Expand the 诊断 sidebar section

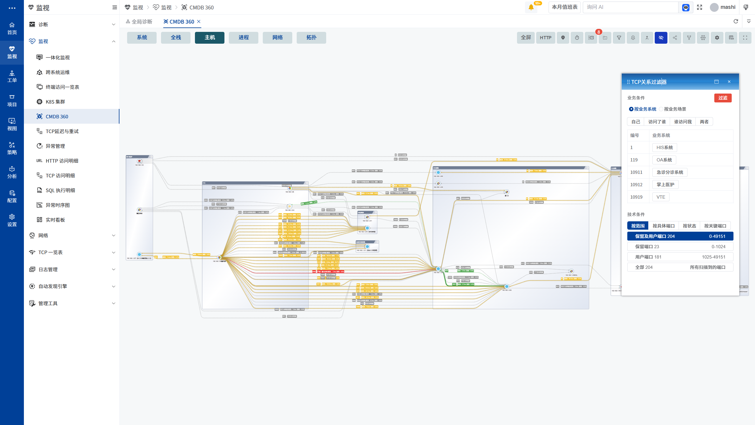tap(72, 24)
